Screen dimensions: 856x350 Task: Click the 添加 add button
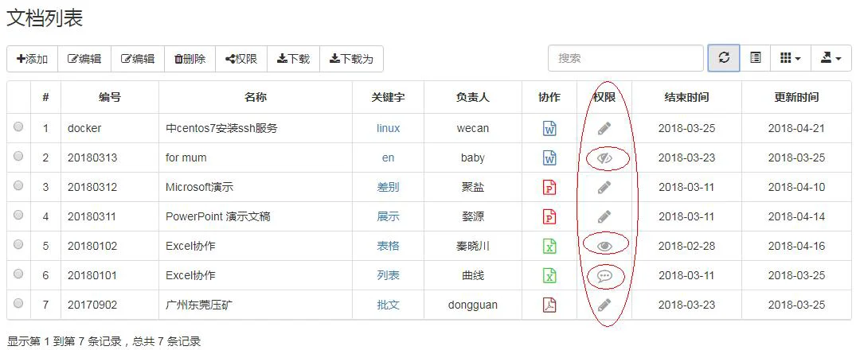click(x=32, y=59)
